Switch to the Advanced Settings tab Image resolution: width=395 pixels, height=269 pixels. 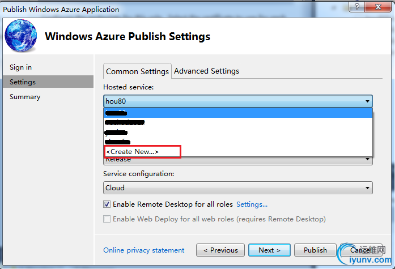207,71
